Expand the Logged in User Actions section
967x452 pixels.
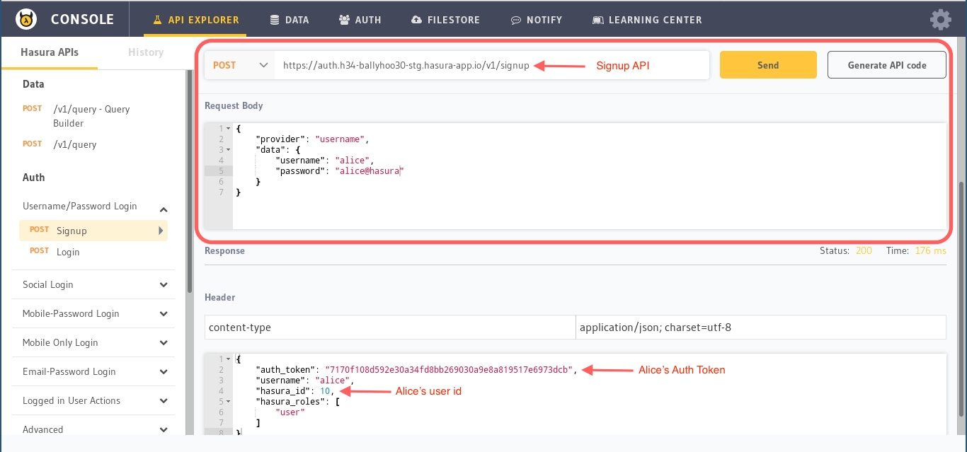tap(93, 400)
